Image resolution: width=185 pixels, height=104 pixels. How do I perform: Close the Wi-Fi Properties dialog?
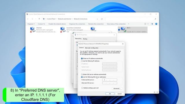114,35
